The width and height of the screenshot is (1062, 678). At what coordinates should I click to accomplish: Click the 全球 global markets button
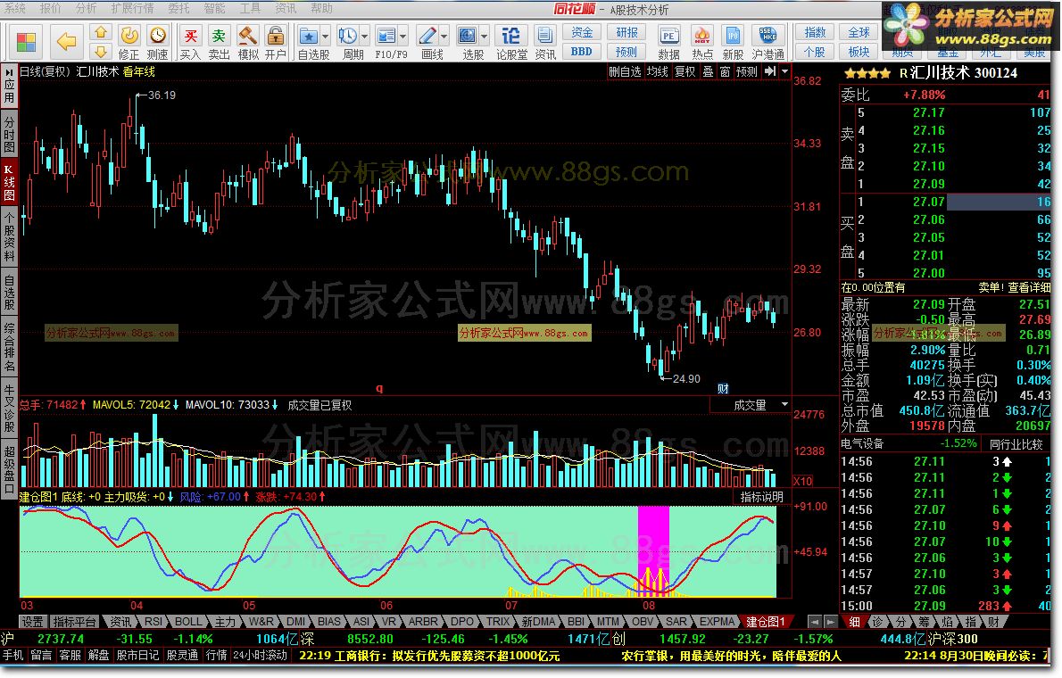(x=859, y=32)
